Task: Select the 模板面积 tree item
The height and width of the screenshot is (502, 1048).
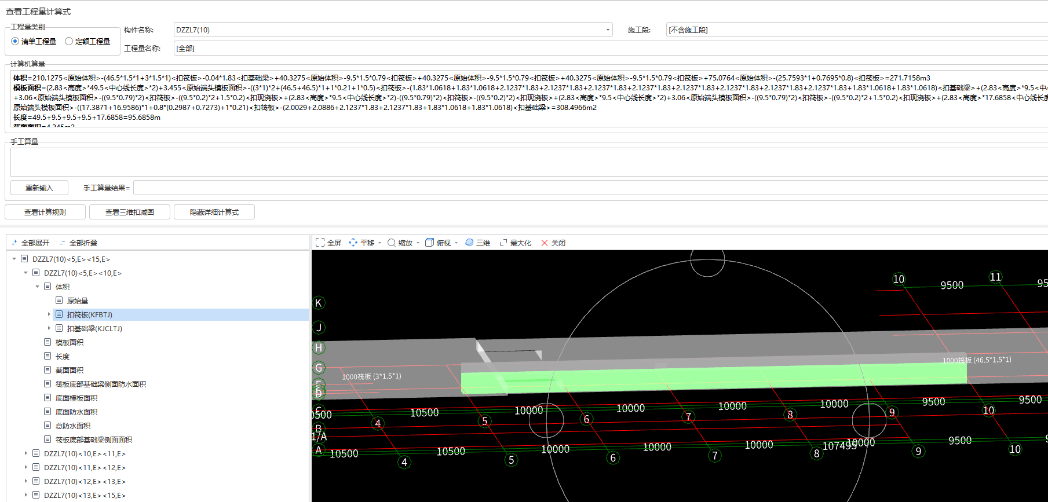Action: pyautogui.click(x=70, y=342)
